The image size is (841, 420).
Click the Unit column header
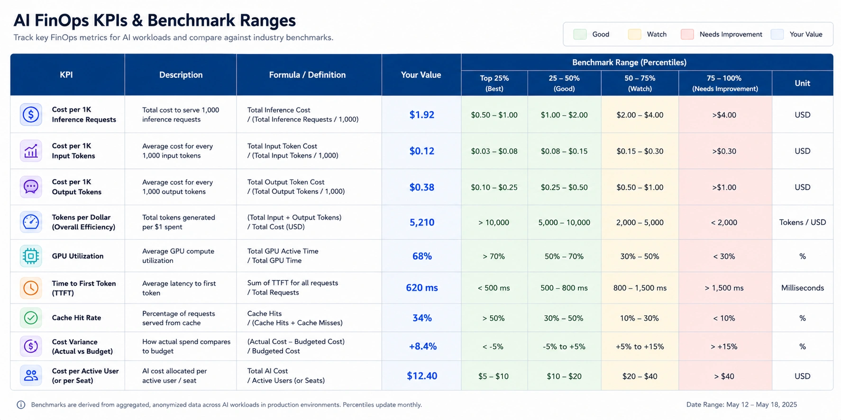802,83
